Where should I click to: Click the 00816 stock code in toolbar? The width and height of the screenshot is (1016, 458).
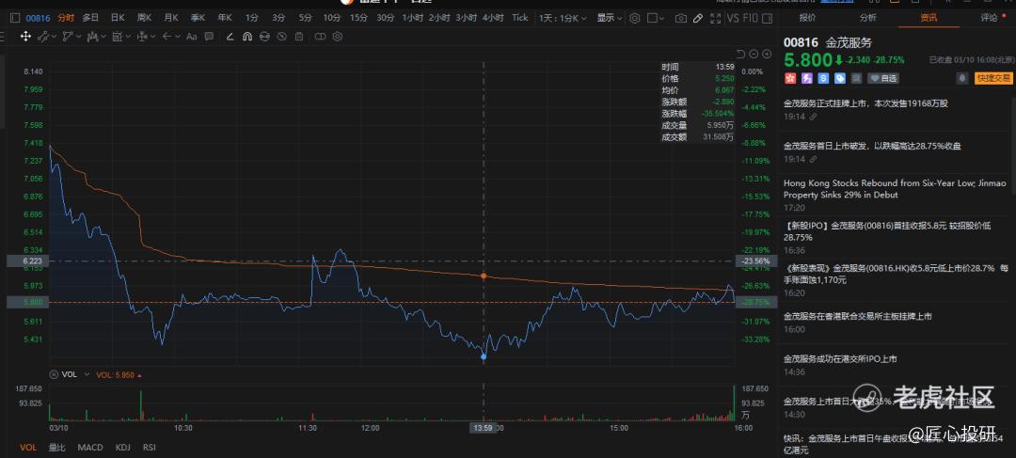click(39, 18)
